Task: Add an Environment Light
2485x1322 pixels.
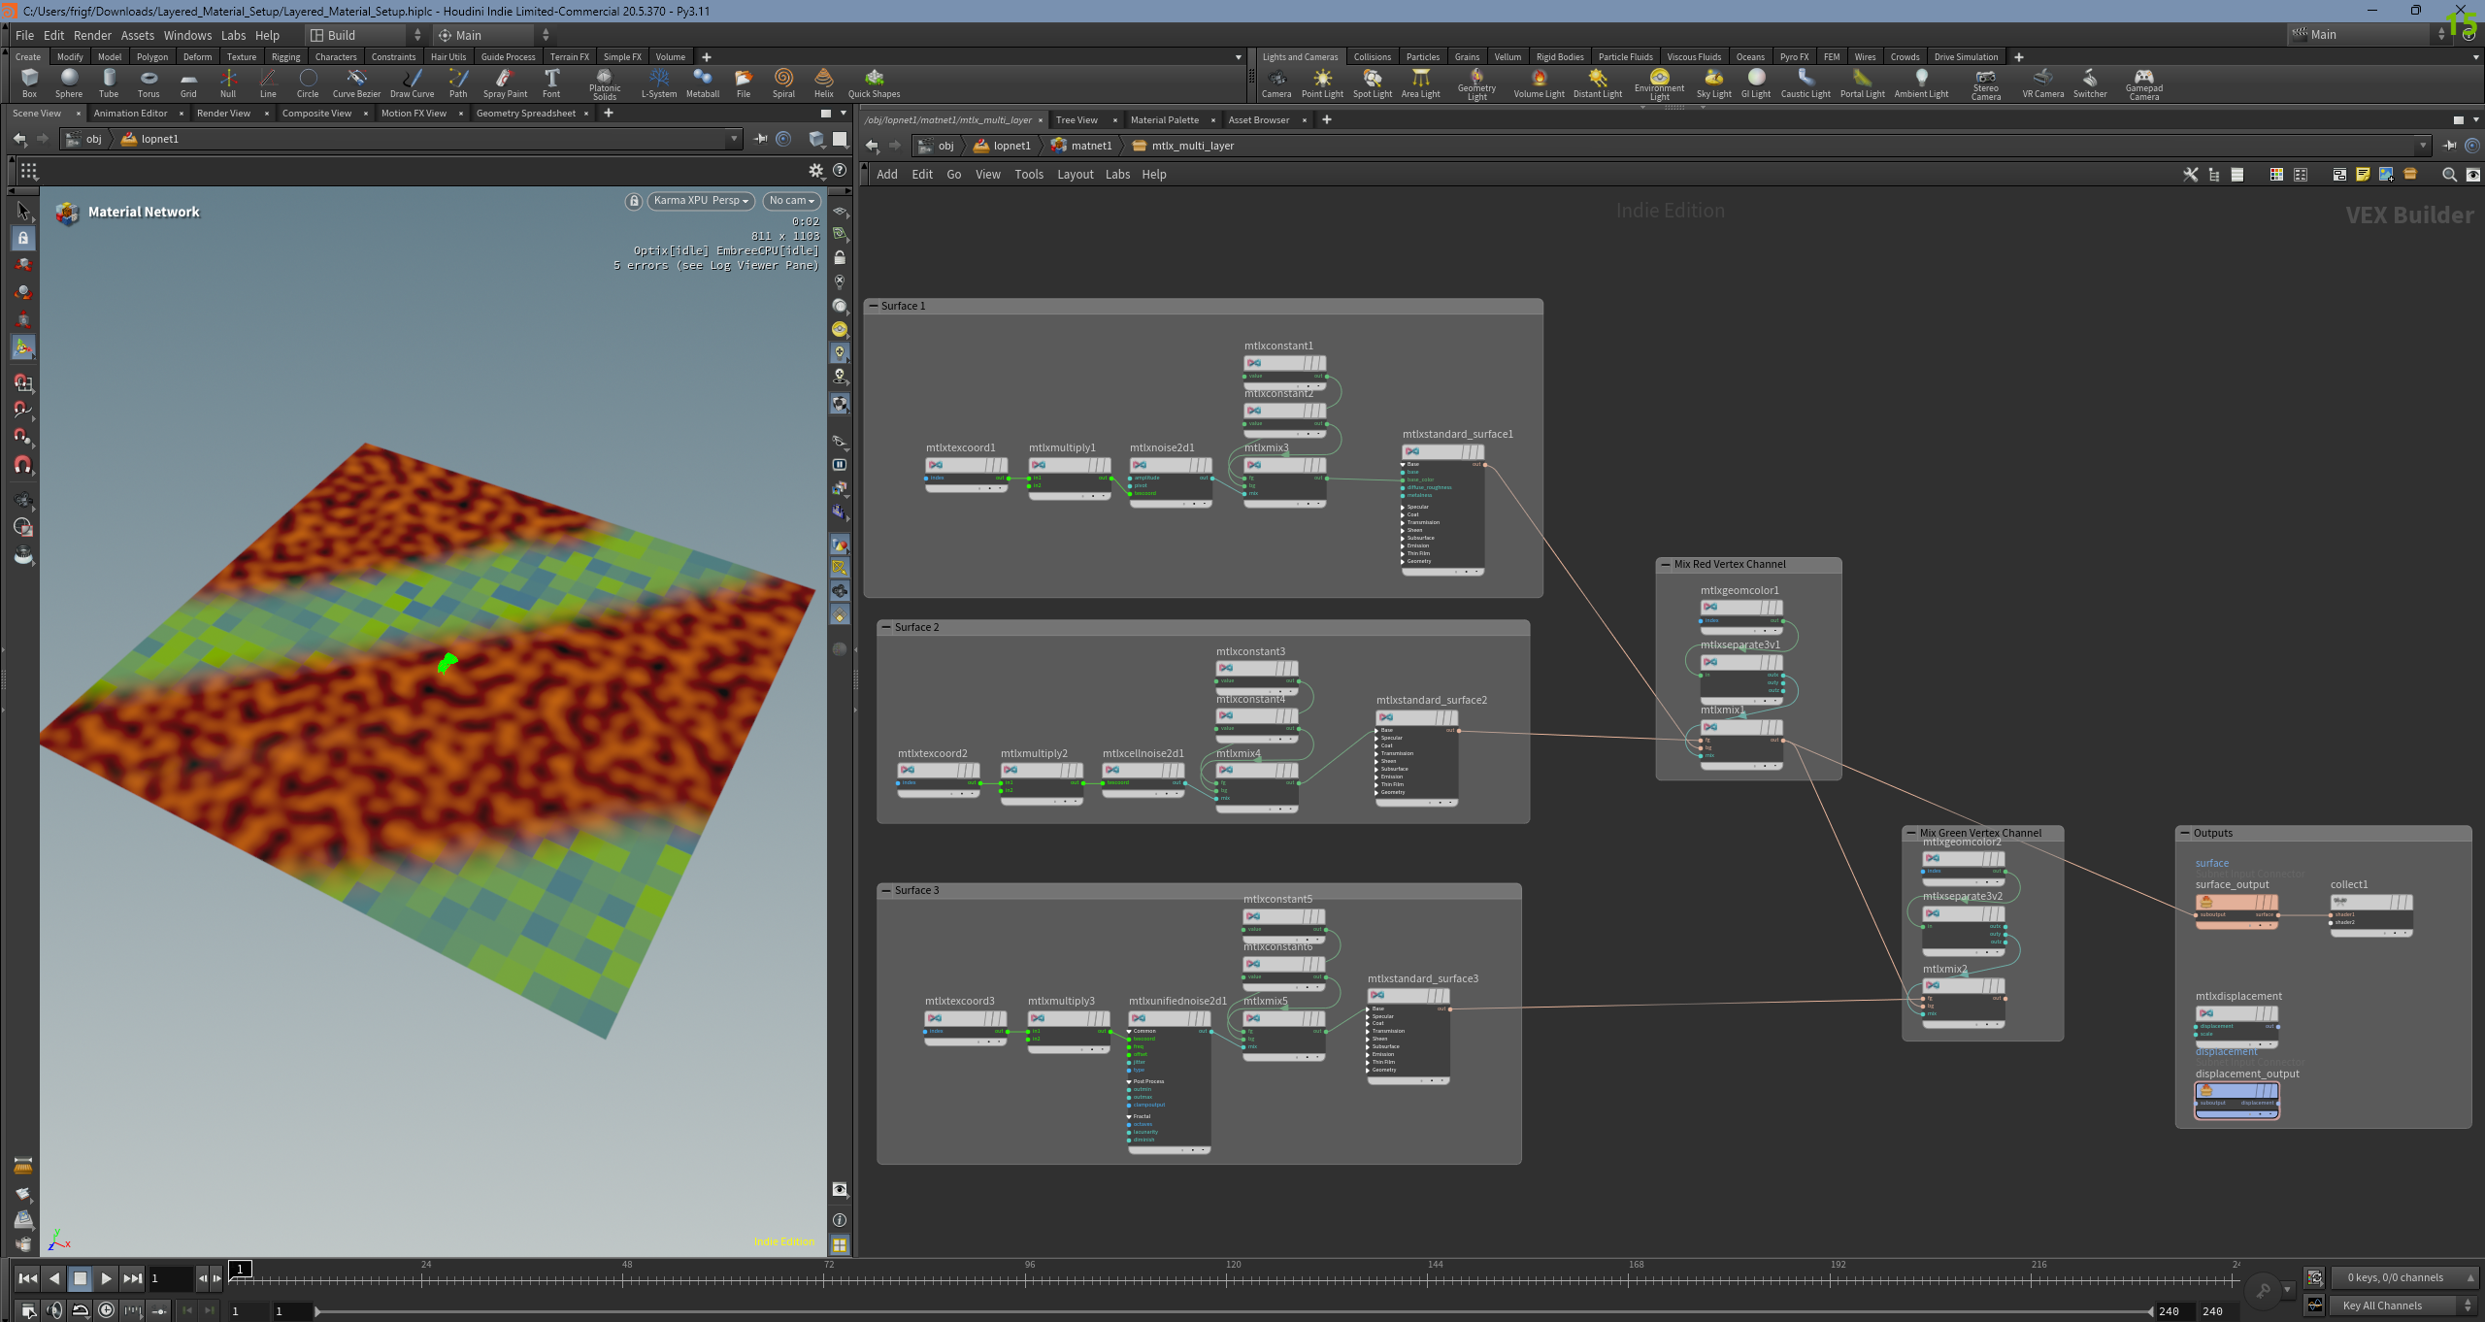Action: [x=1659, y=83]
